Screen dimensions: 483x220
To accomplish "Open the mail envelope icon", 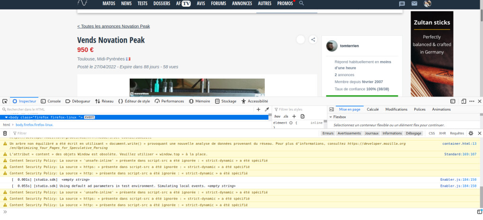I will point(414,4).
